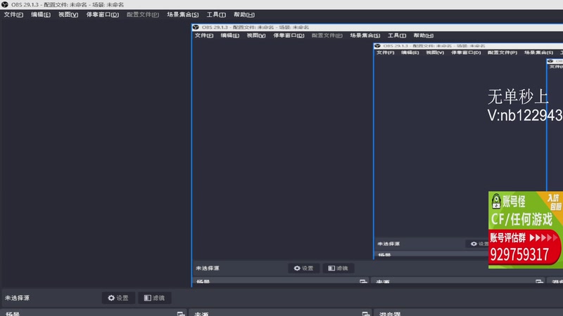The image size is (563, 316).
Task: Click the 滤镜 icon inside the nested preview
Action: click(338, 268)
